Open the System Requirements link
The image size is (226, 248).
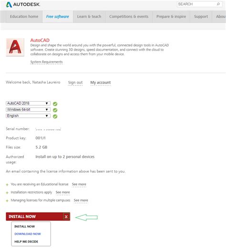[46, 62]
